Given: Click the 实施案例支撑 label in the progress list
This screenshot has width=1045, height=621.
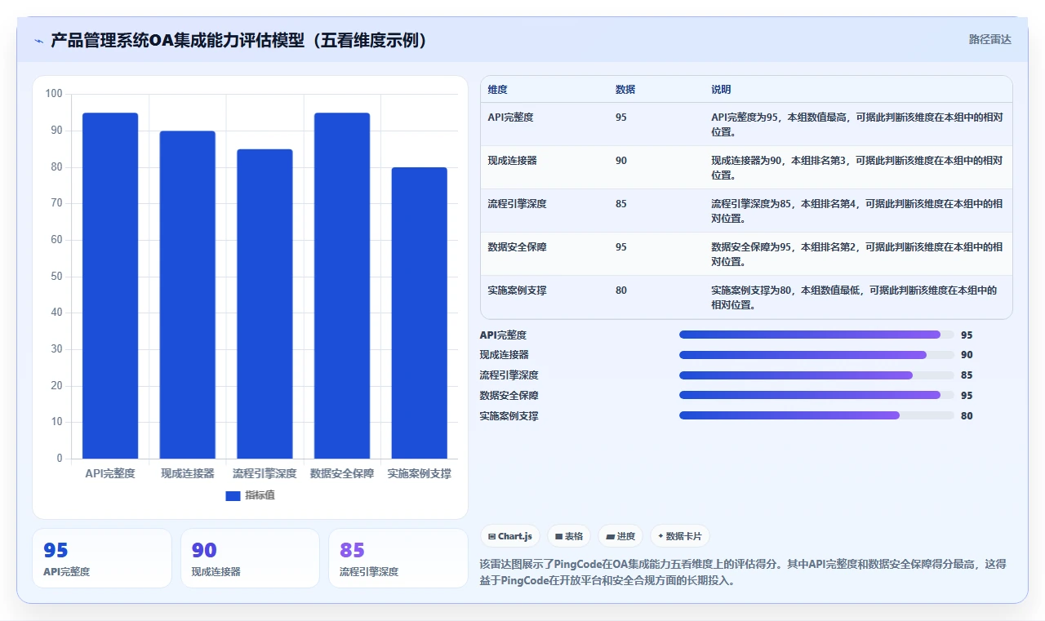Looking at the screenshot, I should tap(509, 416).
